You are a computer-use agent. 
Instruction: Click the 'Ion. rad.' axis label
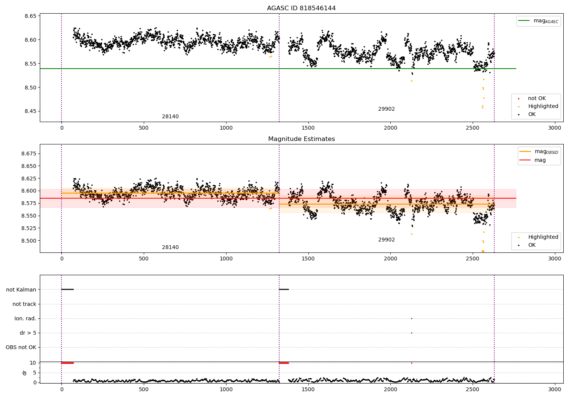pos(25,318)
